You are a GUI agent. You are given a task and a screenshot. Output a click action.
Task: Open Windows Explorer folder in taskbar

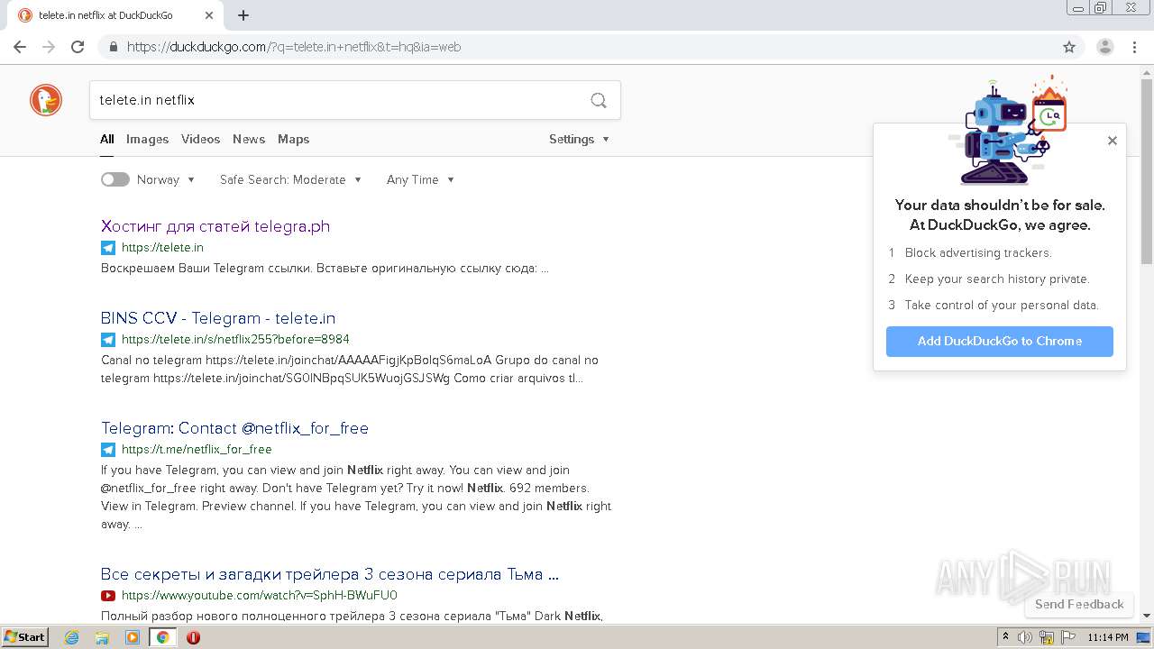coord(102,637)
